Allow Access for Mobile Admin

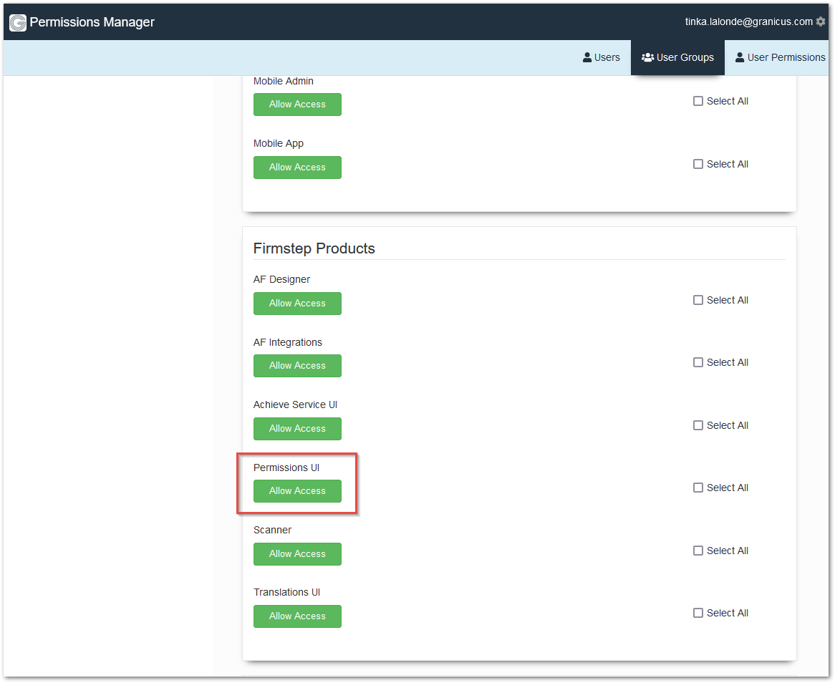pyautogui.click(x=297, y=105)
